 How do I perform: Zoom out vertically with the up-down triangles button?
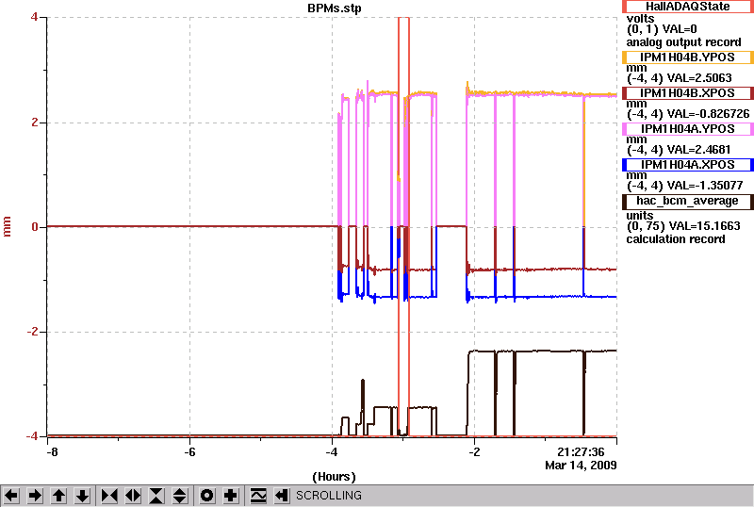(x=180, y=496)
